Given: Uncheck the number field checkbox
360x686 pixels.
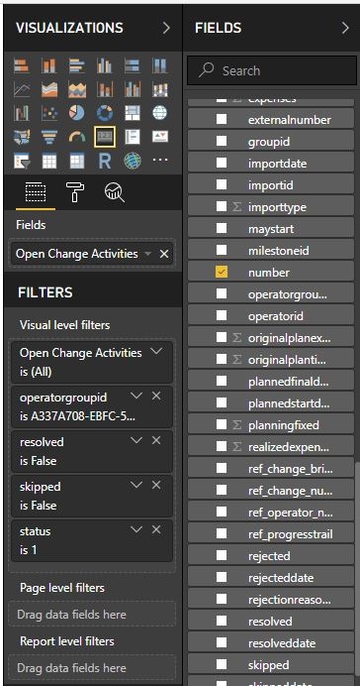Looking at the screenshot, I should (222, 273).
